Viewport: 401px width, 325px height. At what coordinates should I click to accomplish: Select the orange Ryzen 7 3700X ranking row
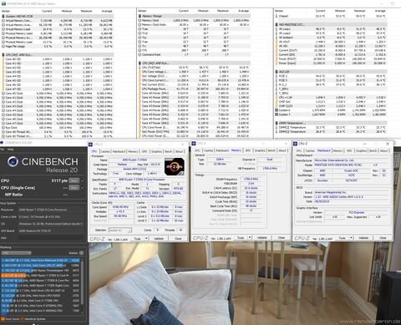[x=41, y=276]
